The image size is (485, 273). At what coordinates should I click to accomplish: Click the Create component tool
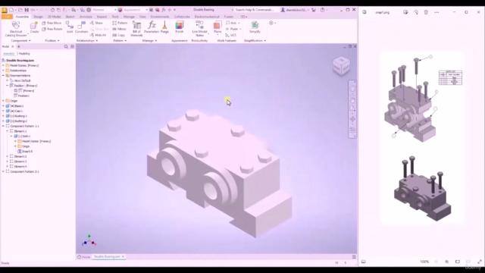pyautogui.click(x=34, y=27)
